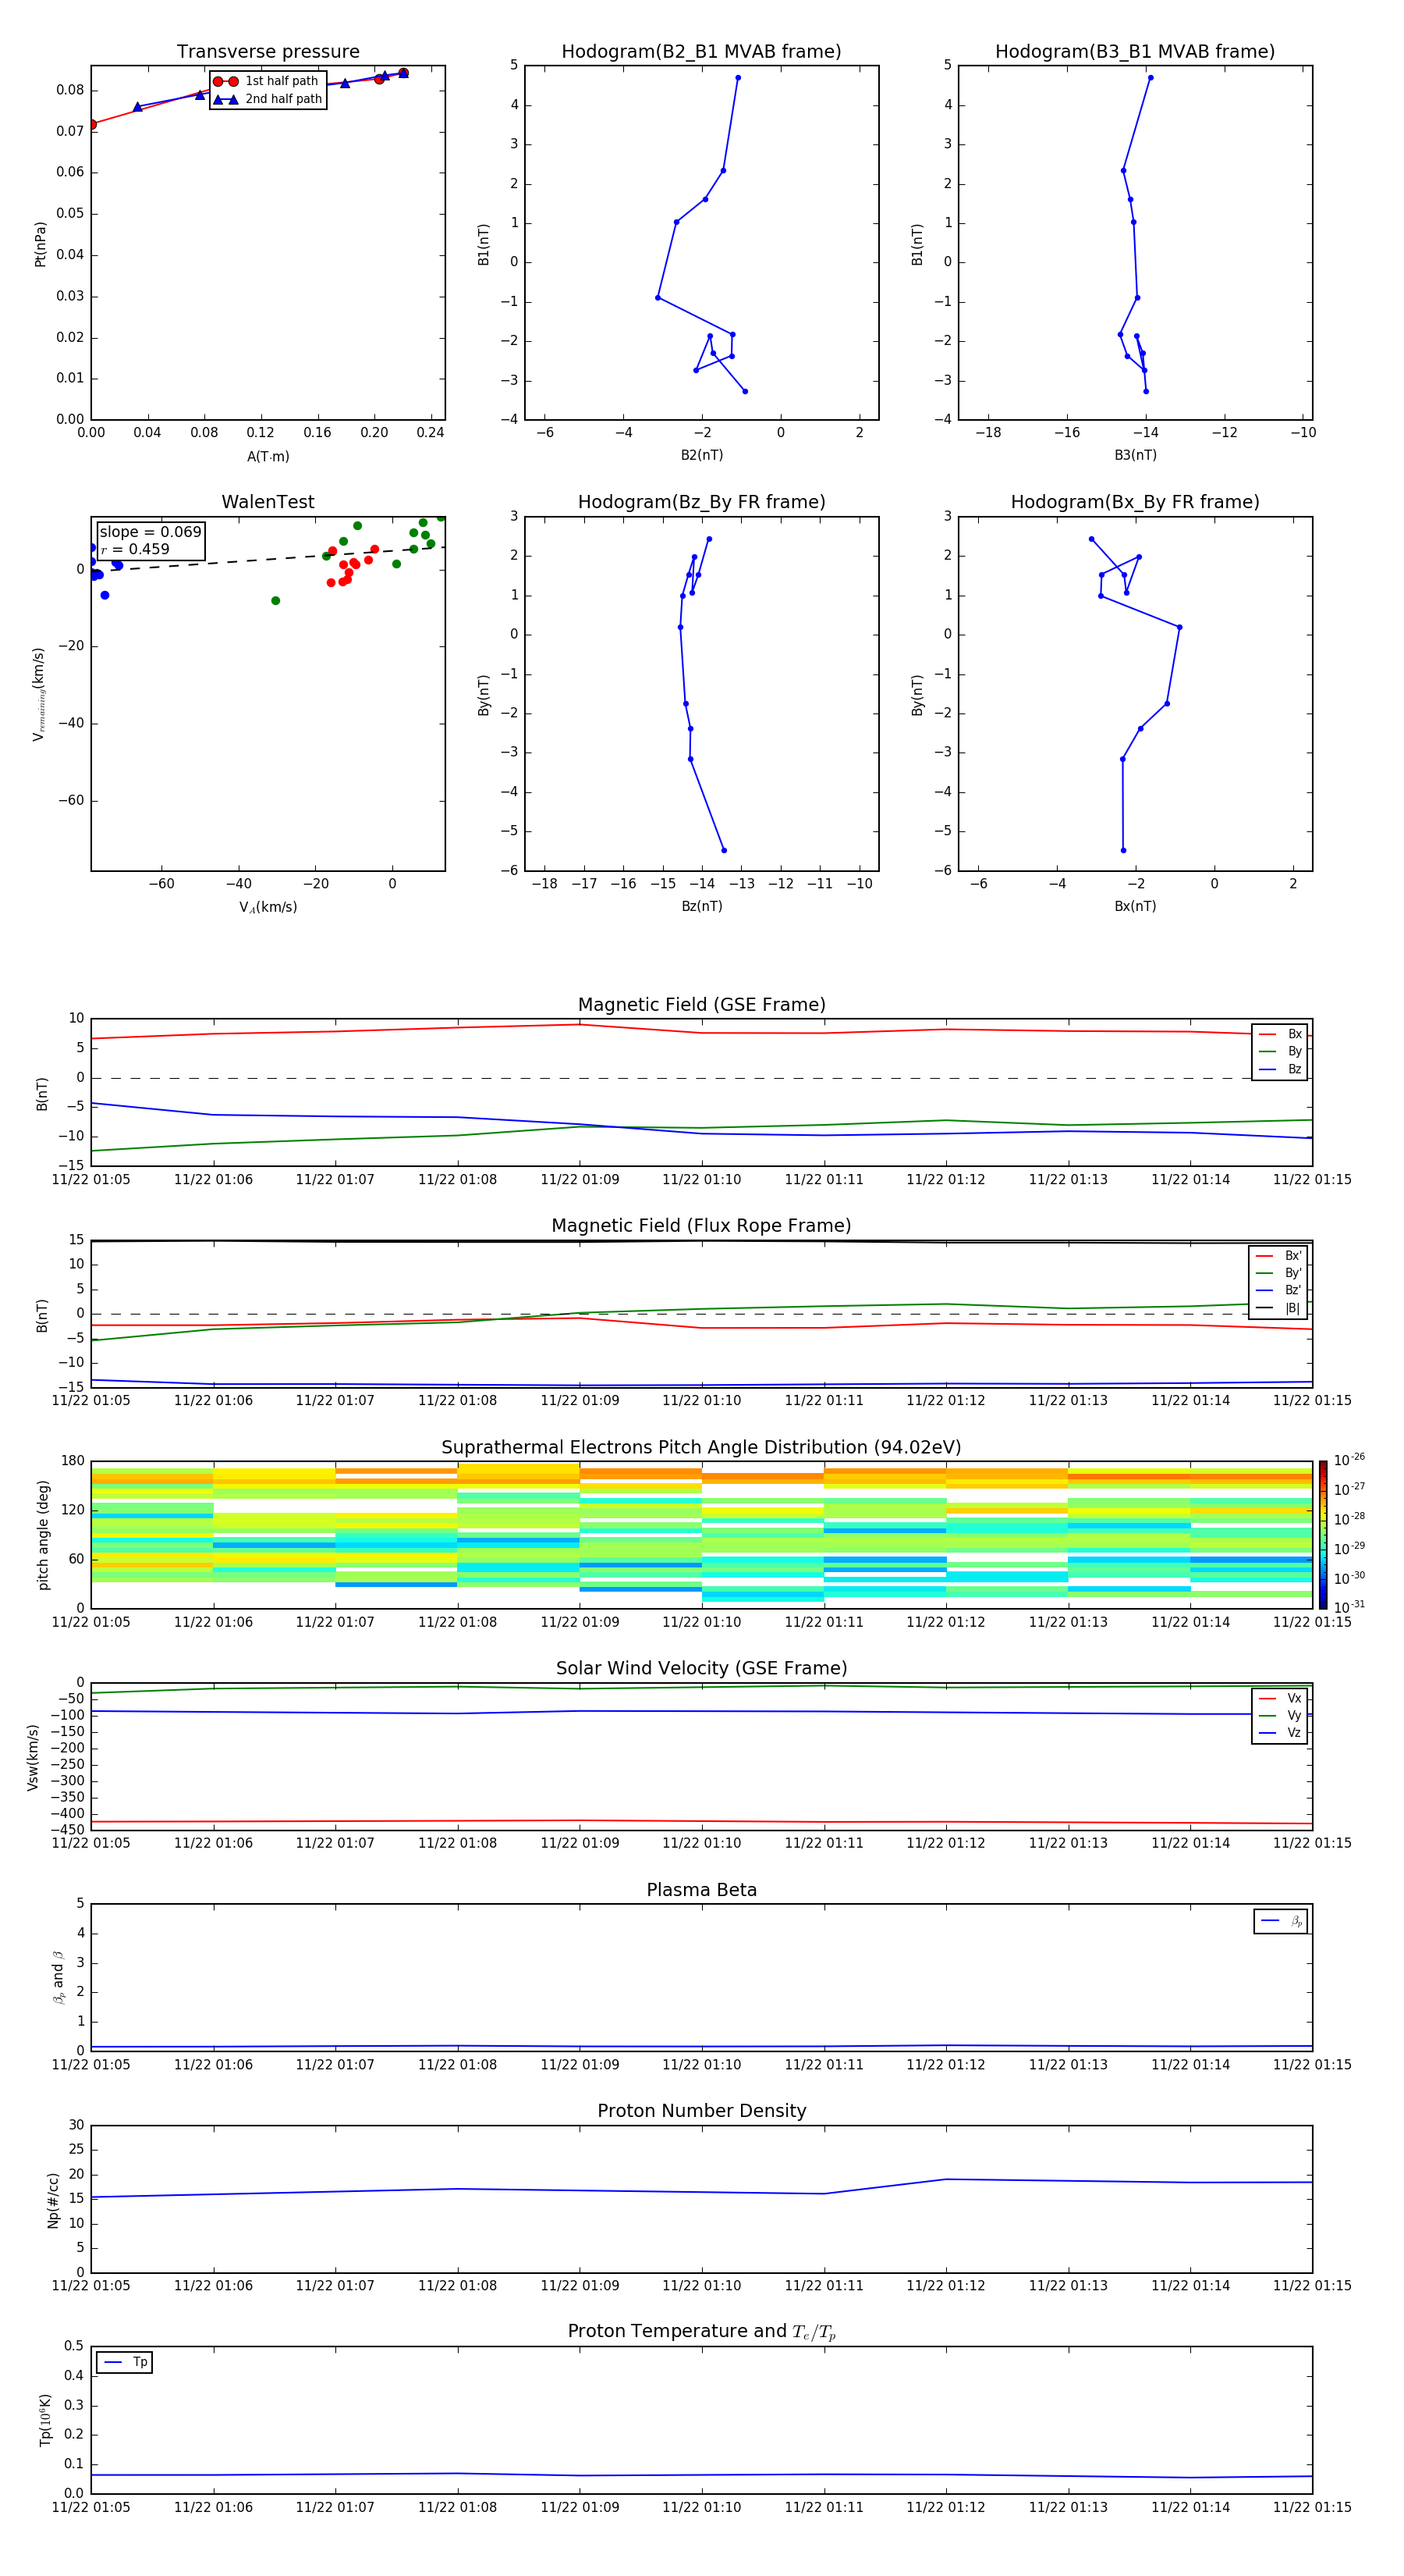Select "Bz" in the GSE magnetic field legend
1404x2576 pixels.
tap(1280, 1069)
